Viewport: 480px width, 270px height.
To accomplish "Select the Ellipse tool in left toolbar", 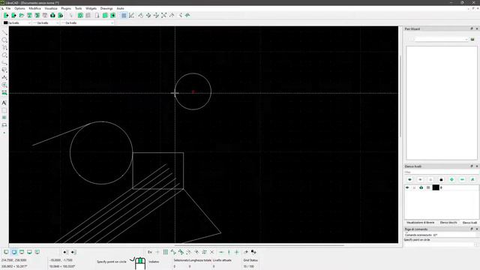I will coord(4,55).
